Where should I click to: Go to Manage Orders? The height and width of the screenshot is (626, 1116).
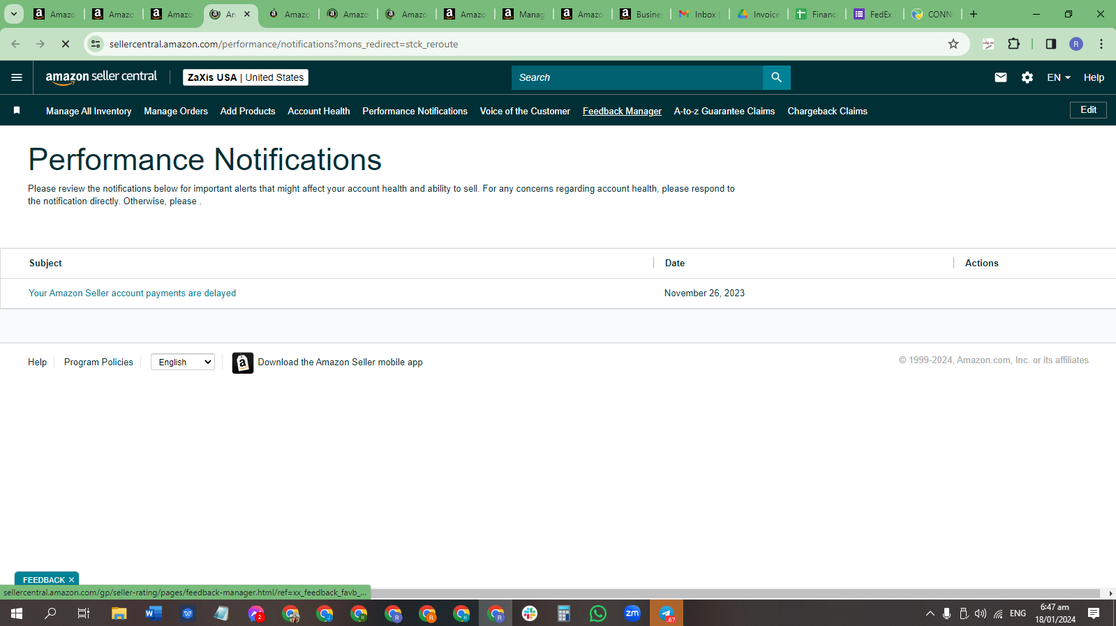point(176,111)
